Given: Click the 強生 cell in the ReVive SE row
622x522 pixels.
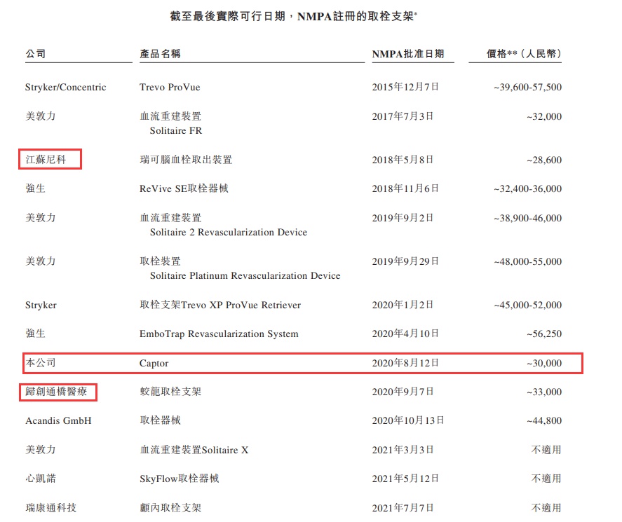Looking at the screenshot, I should pos(36,188).
